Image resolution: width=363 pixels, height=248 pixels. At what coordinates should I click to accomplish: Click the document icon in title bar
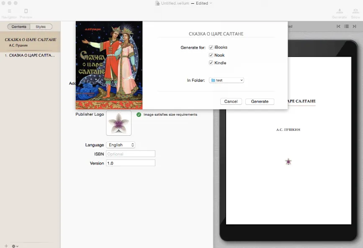(x=157, y=3)
